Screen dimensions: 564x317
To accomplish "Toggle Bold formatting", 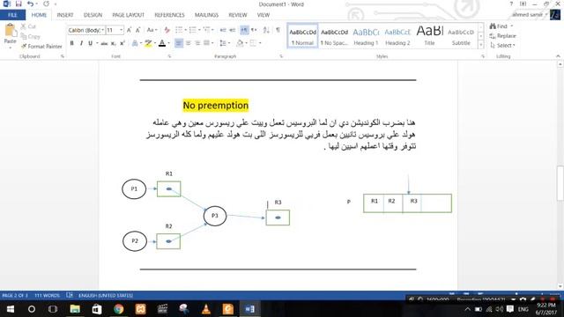I will 72,43.
